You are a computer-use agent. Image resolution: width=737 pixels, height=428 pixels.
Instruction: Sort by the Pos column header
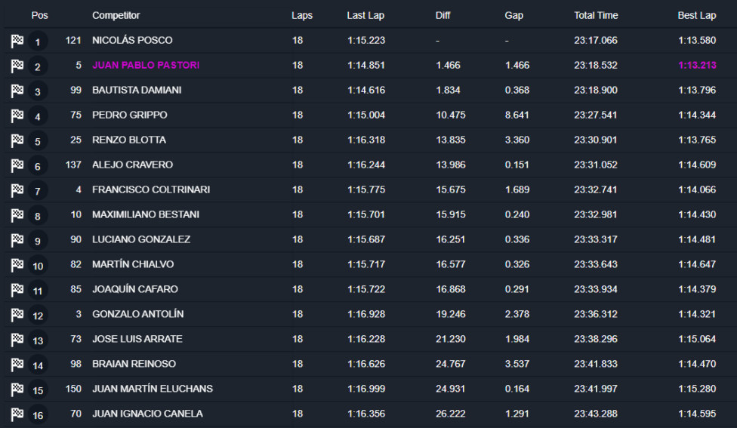coord(39,15)
